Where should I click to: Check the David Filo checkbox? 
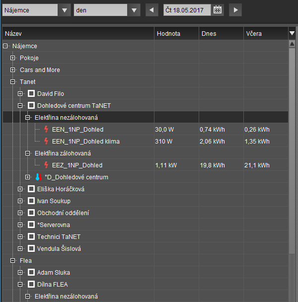tap(31, 94)
